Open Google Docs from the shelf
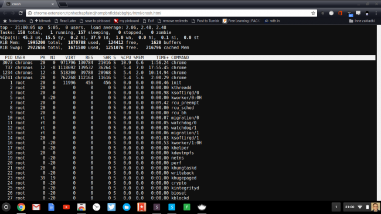 pyautogui.click(x=51, y=207)
